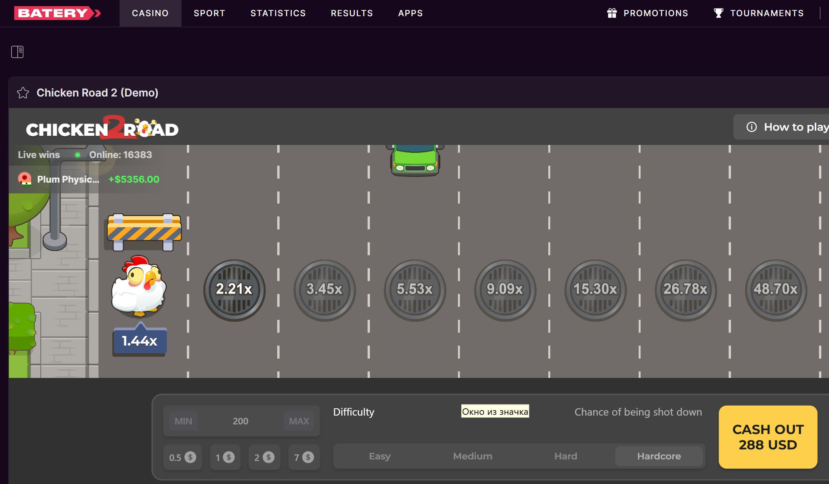
Task: Select the 7 dollar bet chip
Action: pyautogui.click(x=303, y=457)
